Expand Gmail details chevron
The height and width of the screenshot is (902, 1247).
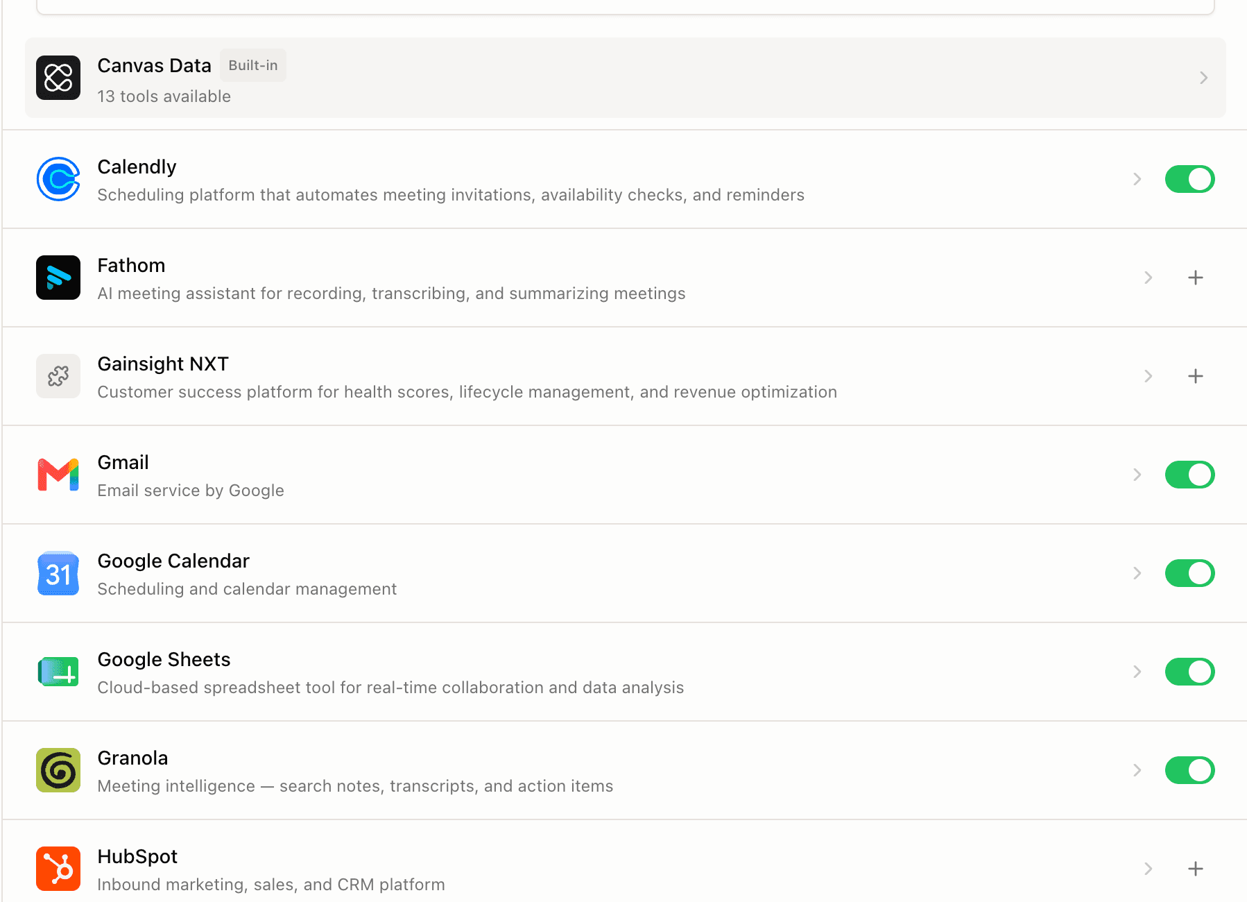coord(1137,475)
